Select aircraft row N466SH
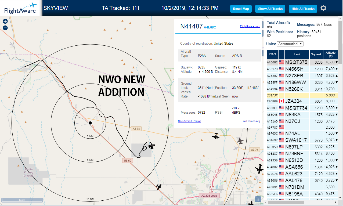 coord(302,69)
